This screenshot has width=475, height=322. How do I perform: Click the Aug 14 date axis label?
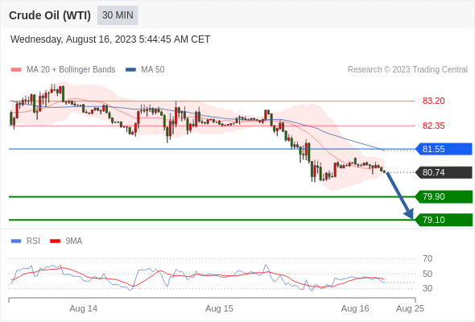click(x=83, y=308)
